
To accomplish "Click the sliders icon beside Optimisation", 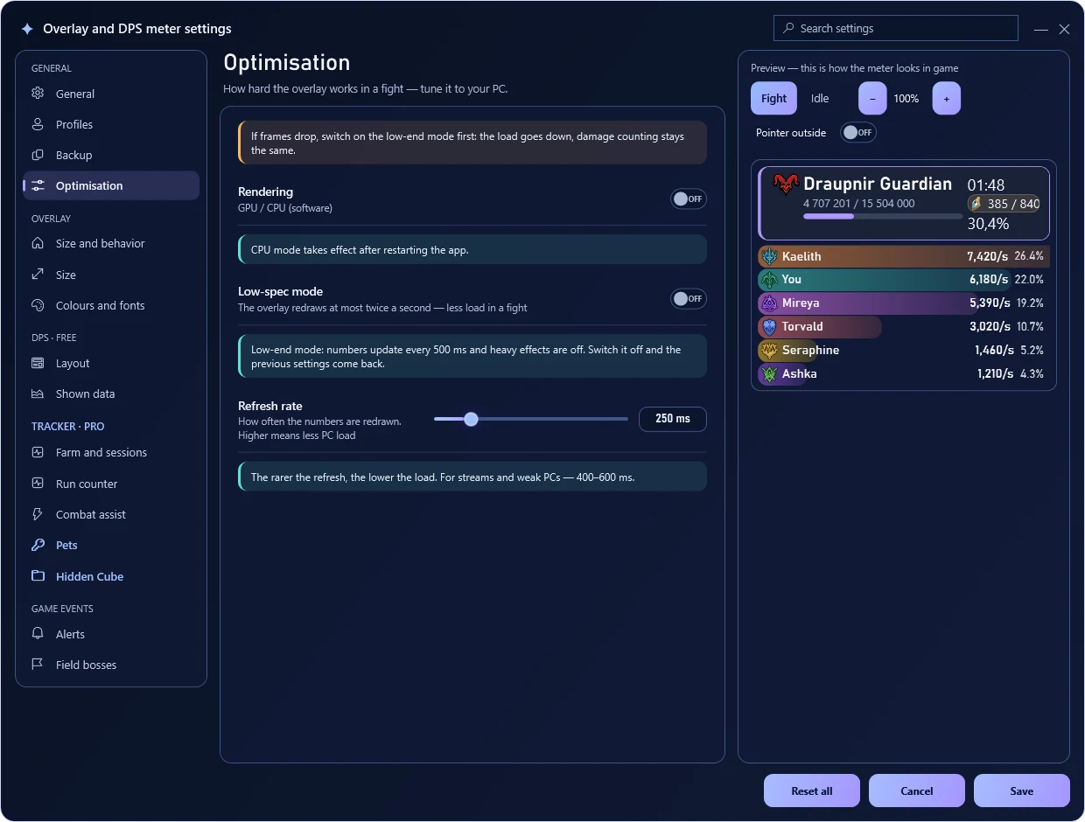I will (x=38, y=185).
